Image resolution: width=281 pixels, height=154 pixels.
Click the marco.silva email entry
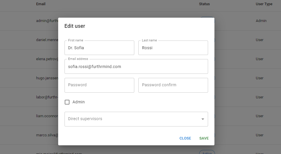coord(47,135)
